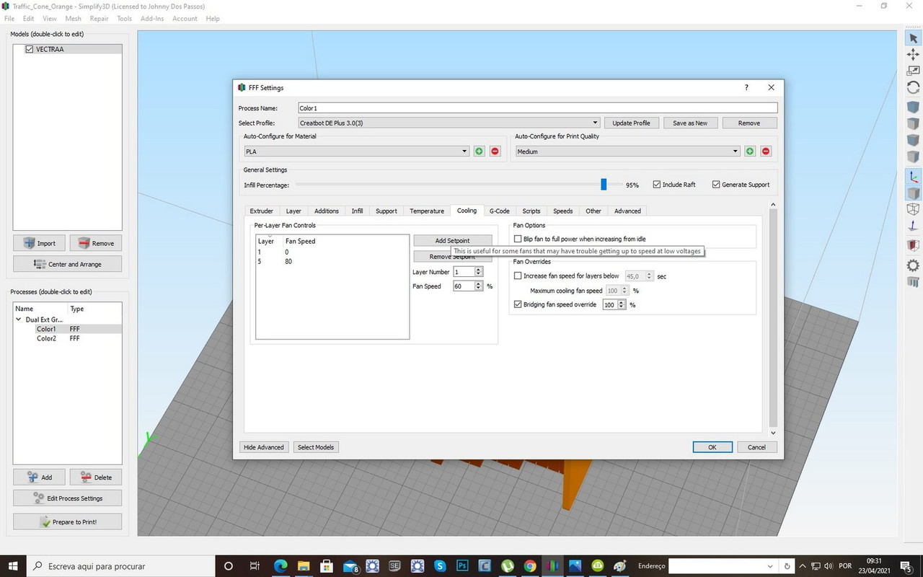Click Edit Process Settings button
The height and width of the screenshot is (577, 923).
(x=67, y=498)
